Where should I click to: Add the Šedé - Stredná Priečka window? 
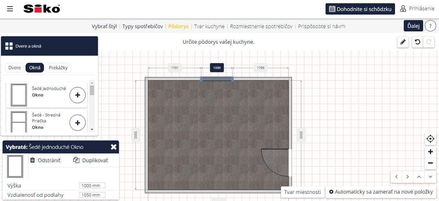(78, 123)
